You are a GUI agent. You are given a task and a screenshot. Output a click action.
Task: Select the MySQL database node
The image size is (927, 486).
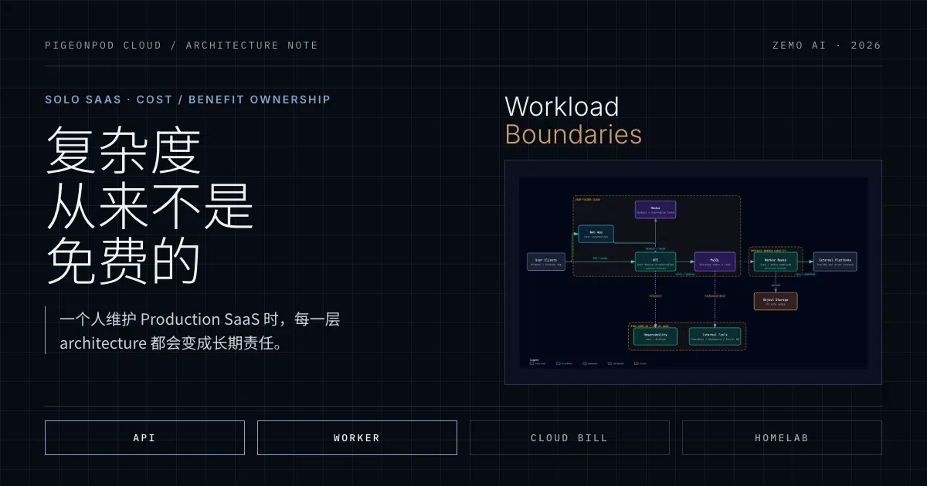coord(715,262)
